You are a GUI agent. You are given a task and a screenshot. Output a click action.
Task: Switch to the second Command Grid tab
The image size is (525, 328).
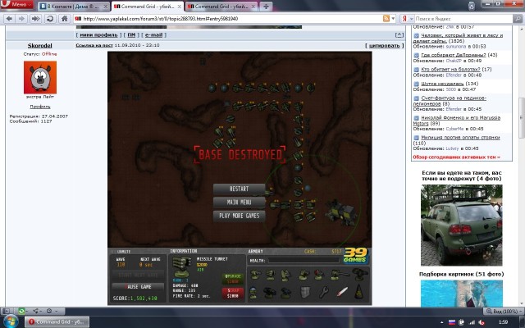point(221,7)
